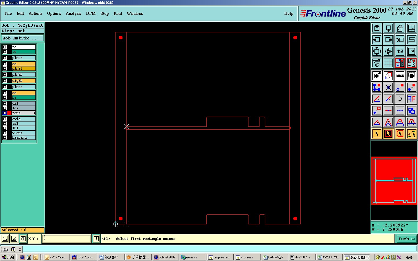The width and height of the screenshot is (418, 261).
Task: Open Total Commander from taskbar
Action: 83,257
